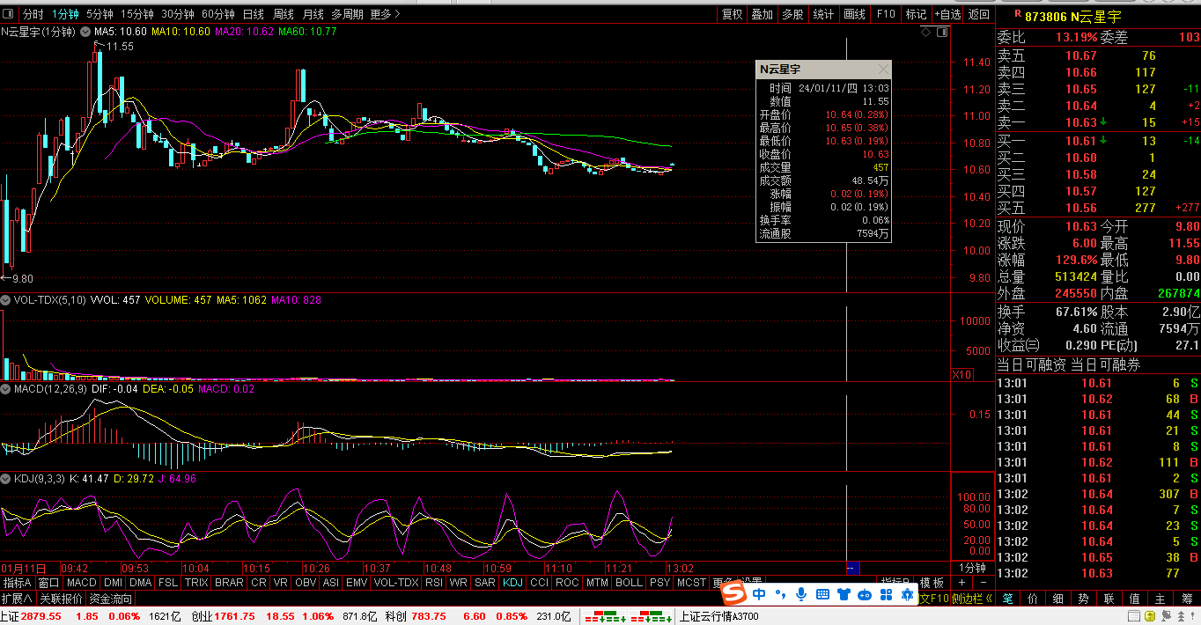This screenshot has width=1201, height=625.
Task: Open the 多周期 multi-period view
Action: coord(347,14)
